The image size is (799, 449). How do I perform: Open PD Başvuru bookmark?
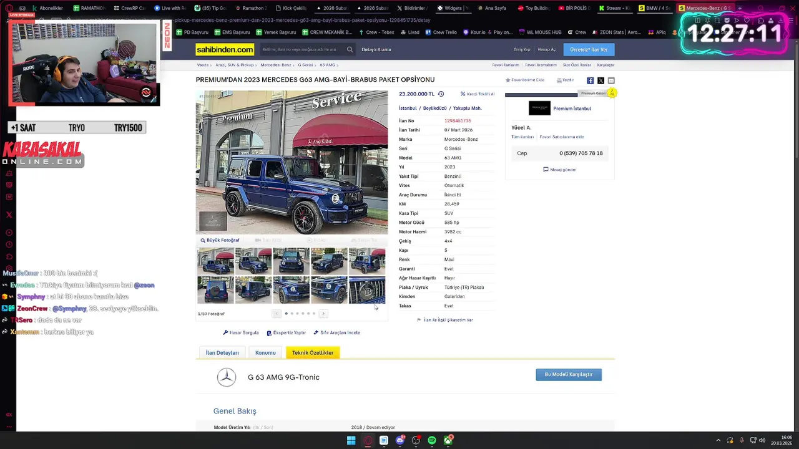[x=192, y=32]
